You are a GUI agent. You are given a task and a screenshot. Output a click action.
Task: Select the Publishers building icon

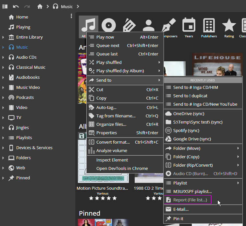(x=209, y=25)
